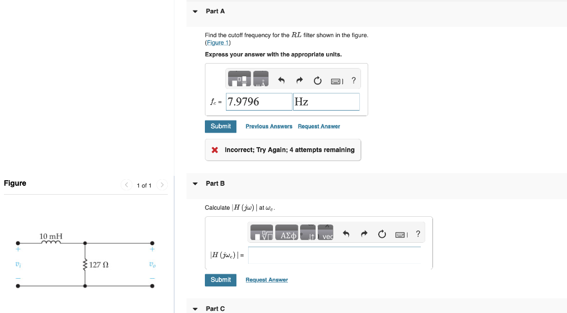The height and width of the screenshot is (313, 567).
Task: Reset the Part B answer field
Action: (x=382, y=234)
